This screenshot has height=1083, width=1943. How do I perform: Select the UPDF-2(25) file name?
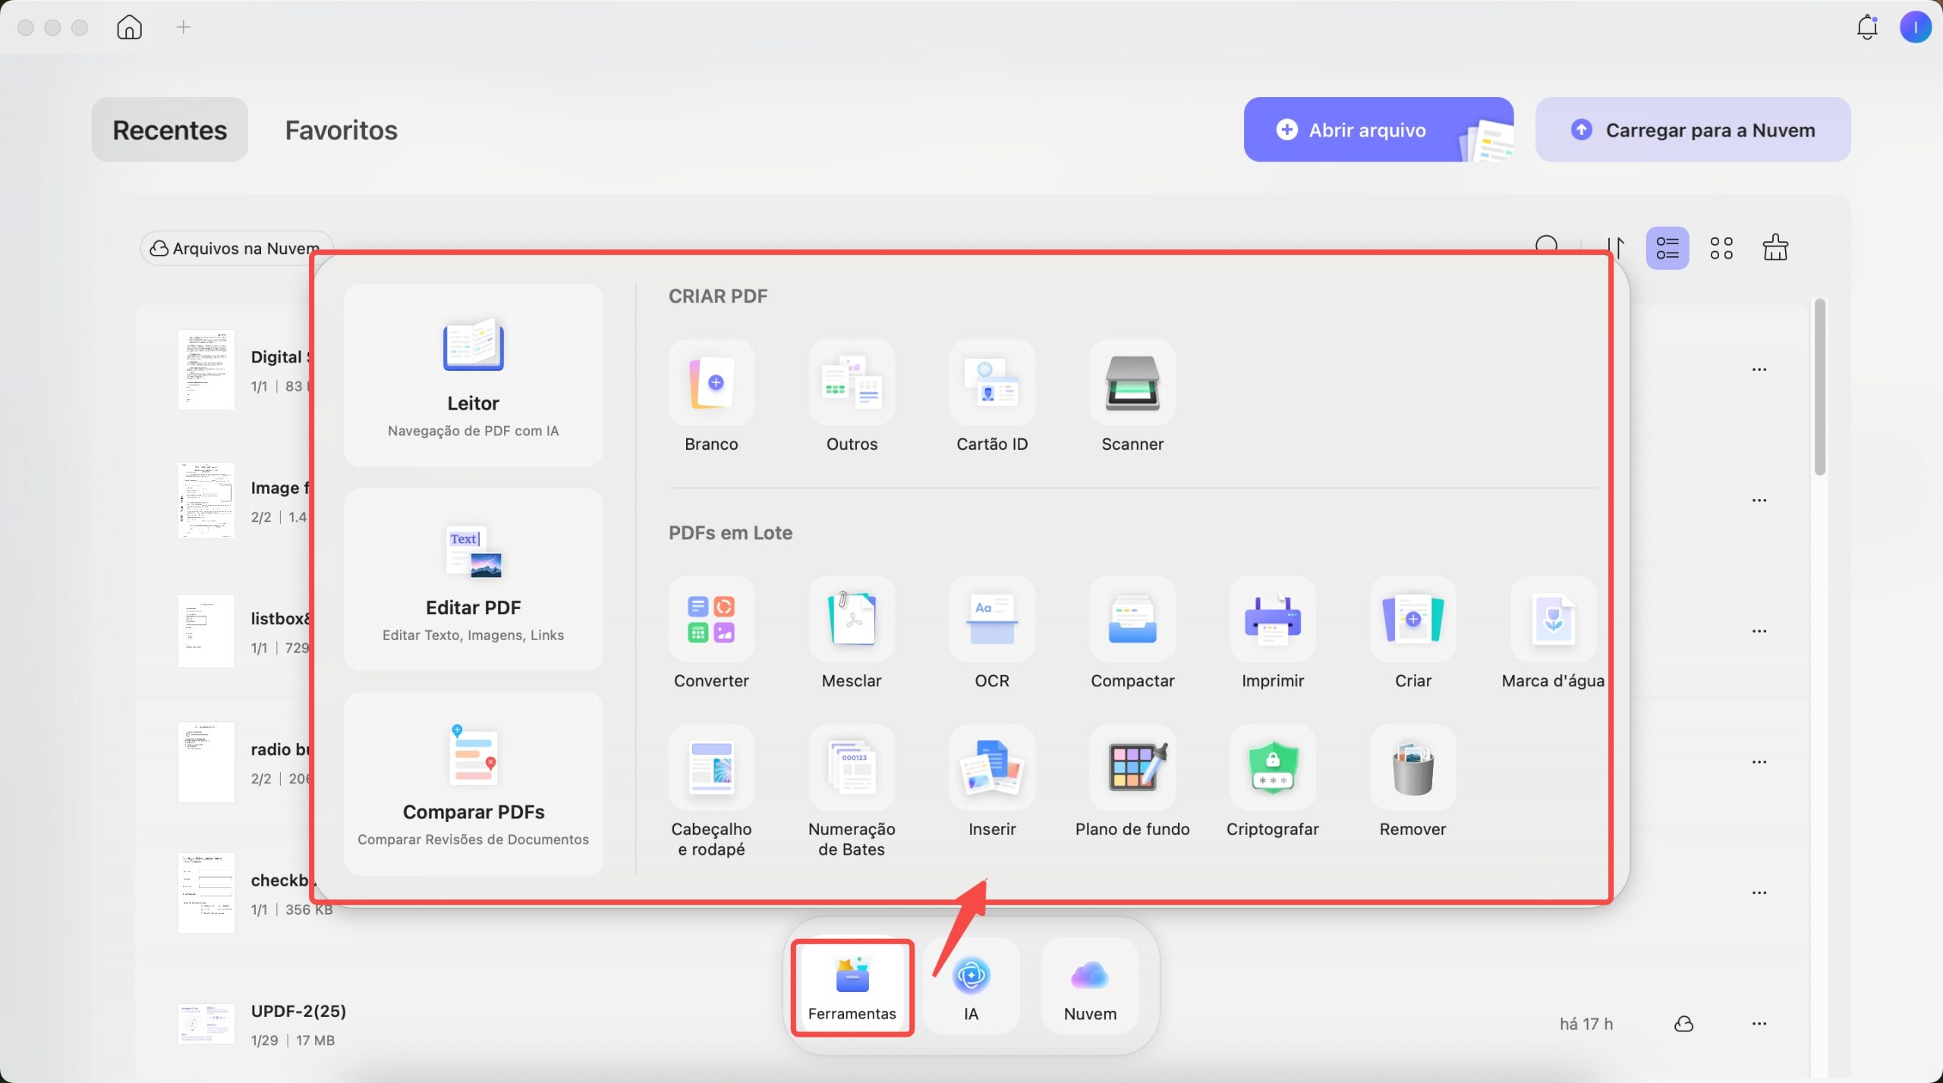[299, 1011]
